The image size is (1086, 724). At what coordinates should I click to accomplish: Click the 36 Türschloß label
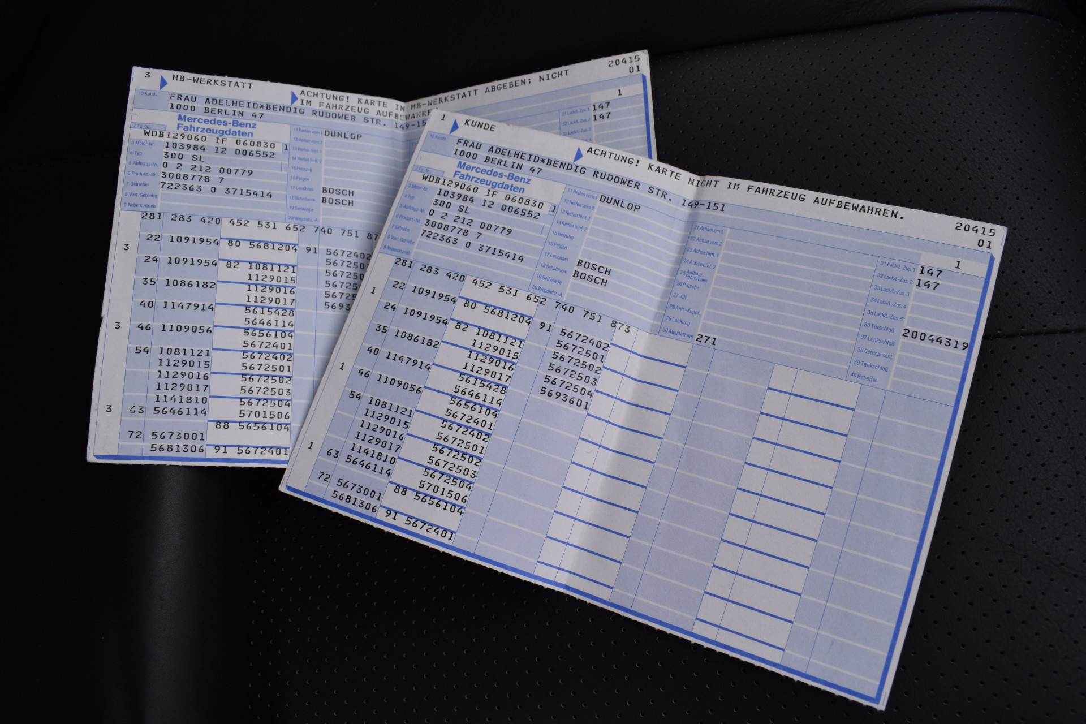click(880, 326)
